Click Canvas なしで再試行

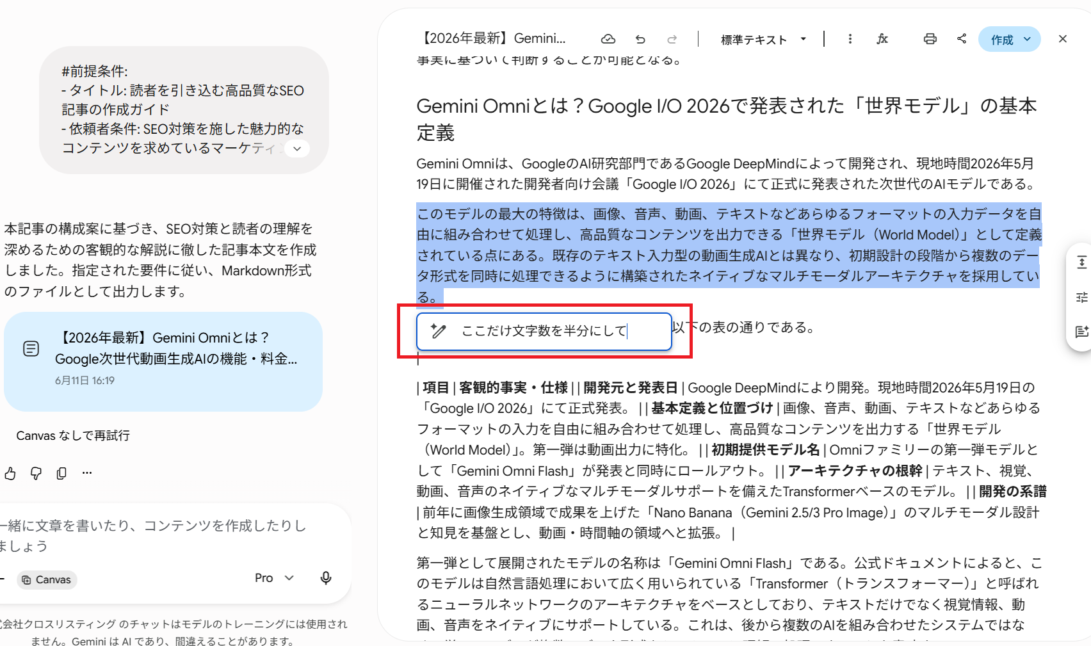[73, 435]
